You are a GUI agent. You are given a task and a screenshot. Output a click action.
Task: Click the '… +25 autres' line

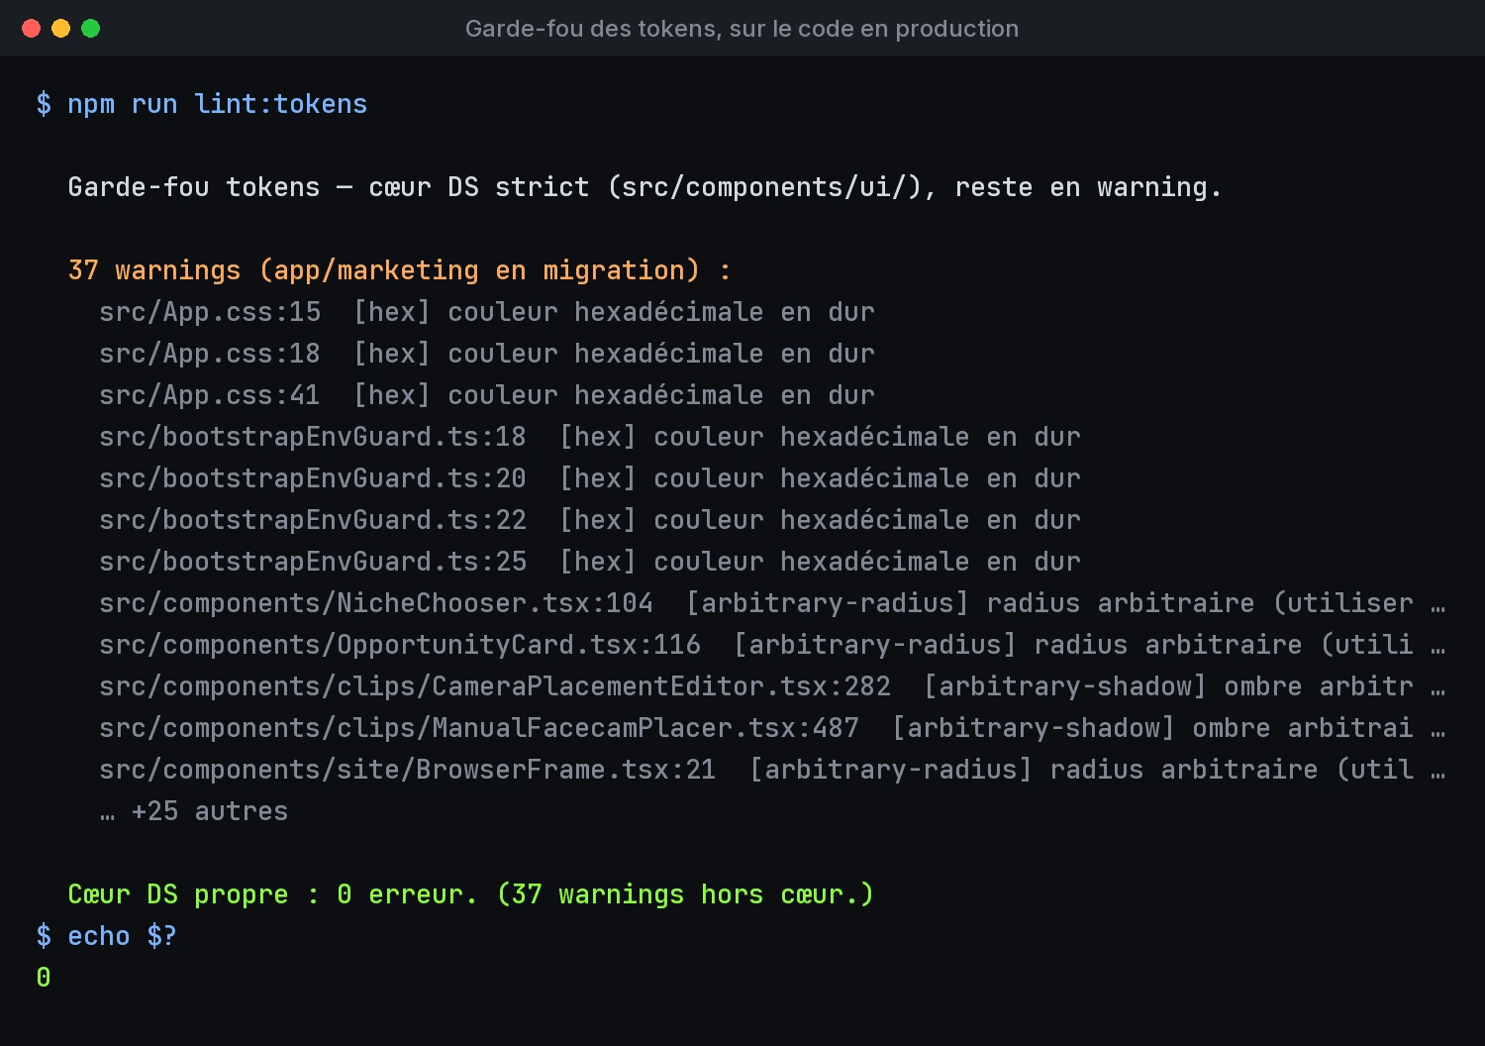click(194, 811)
